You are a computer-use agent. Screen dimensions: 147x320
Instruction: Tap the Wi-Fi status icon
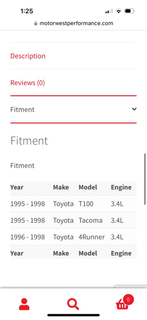[x=119, y=11]
